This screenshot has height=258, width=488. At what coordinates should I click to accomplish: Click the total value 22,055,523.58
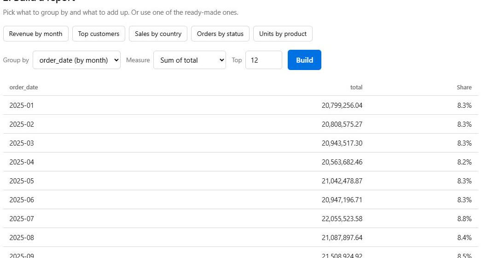[342, 219]
